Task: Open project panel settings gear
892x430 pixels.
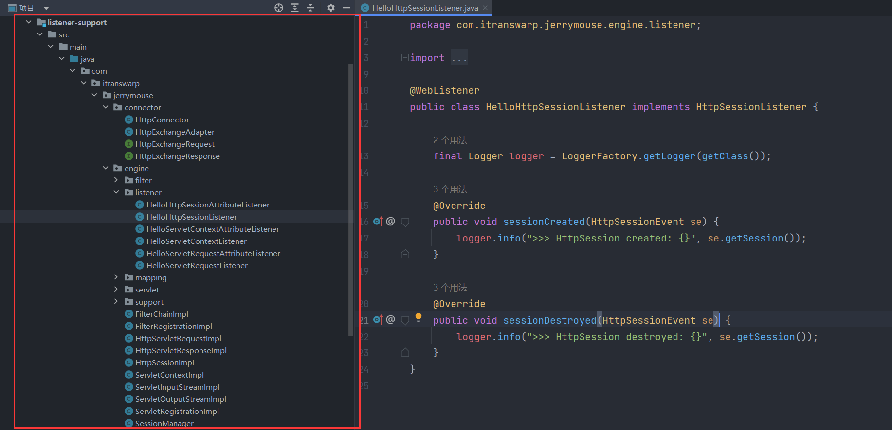Action: coord(331,8)
